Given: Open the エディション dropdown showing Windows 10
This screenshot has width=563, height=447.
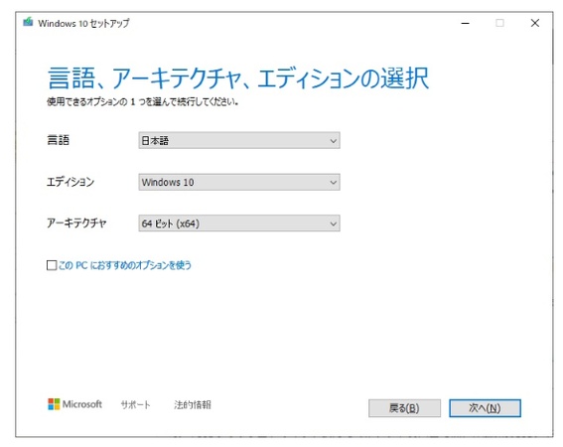Looking at the screenshot, I should tap(239, 182).
